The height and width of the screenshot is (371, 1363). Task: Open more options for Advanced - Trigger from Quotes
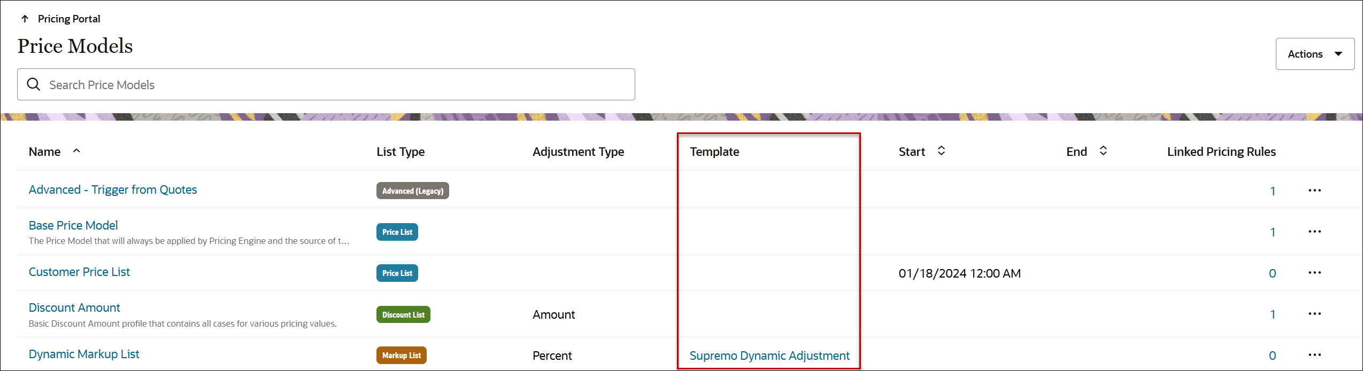(1314, 191)
